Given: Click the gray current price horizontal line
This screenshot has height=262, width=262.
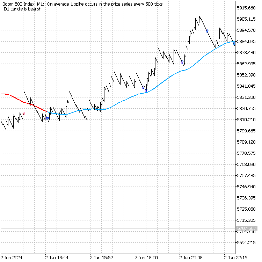Looking at the screenshot, I should (x=118, y=228).
